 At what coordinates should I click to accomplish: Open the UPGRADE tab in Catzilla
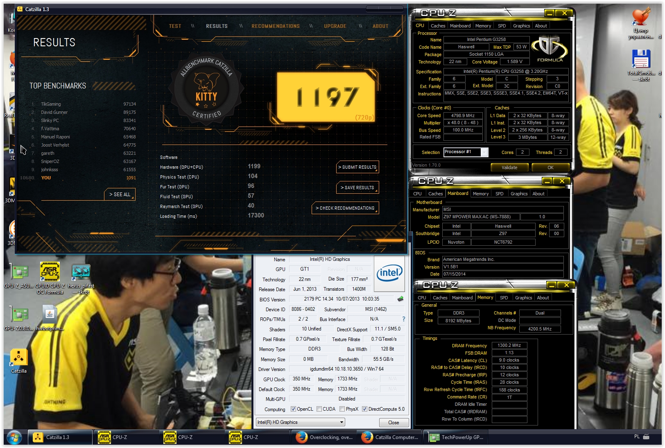coord(335,26)
